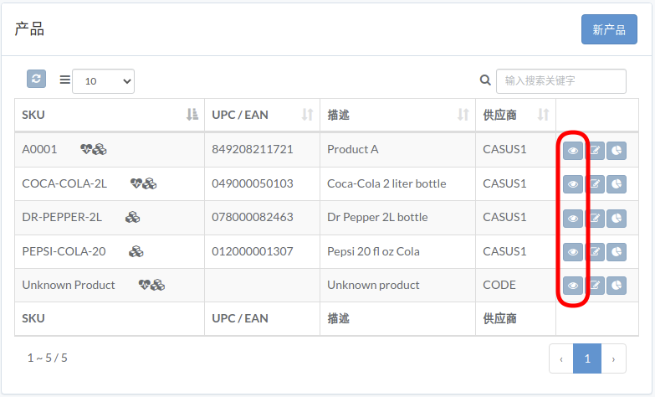Screen dimensions: 655x397
Task: Click UPC value 078000082463
Action: point(253,217)
